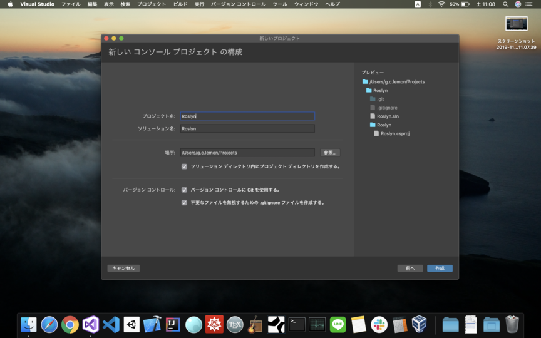The width and height of the screenshot is (541, 338).
Task: Open the ウィンドウ menu
Action: 306,4
